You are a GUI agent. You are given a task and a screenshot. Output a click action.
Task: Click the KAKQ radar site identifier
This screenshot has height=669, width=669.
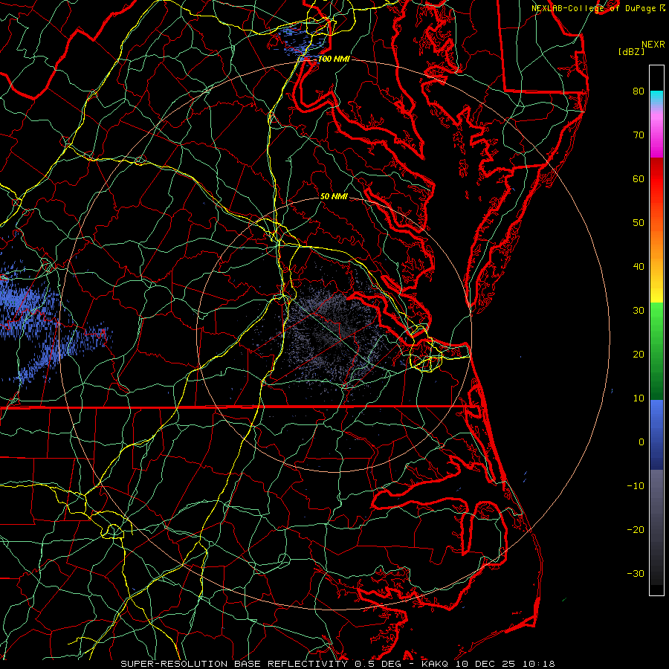(x=435, y=664)
